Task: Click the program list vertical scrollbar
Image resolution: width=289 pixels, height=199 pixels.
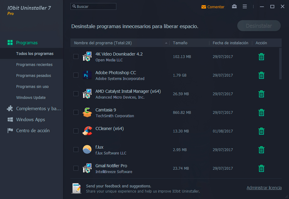Action: click(x=280, y=63)
